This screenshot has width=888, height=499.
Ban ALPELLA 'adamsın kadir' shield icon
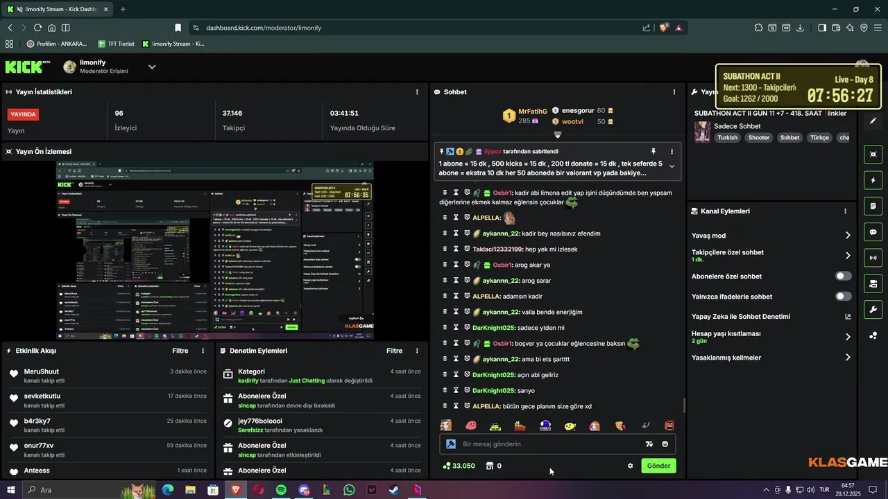click(x=467, y=296)
